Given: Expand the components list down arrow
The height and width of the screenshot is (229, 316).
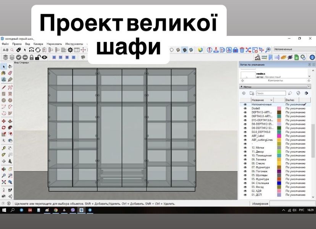Looking at the screenshot, I should click(310, 76).
